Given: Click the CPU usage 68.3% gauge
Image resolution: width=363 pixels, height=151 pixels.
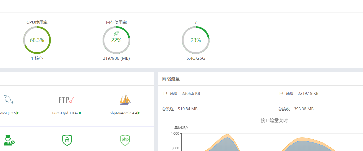Looking at the screenshot, I should click(x=37, y=40).
